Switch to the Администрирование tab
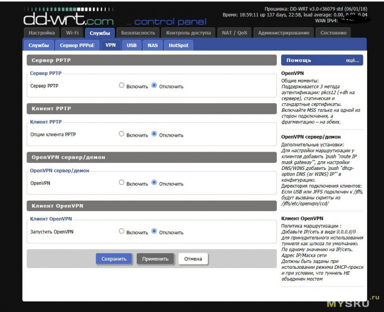 tap(284, 33)
